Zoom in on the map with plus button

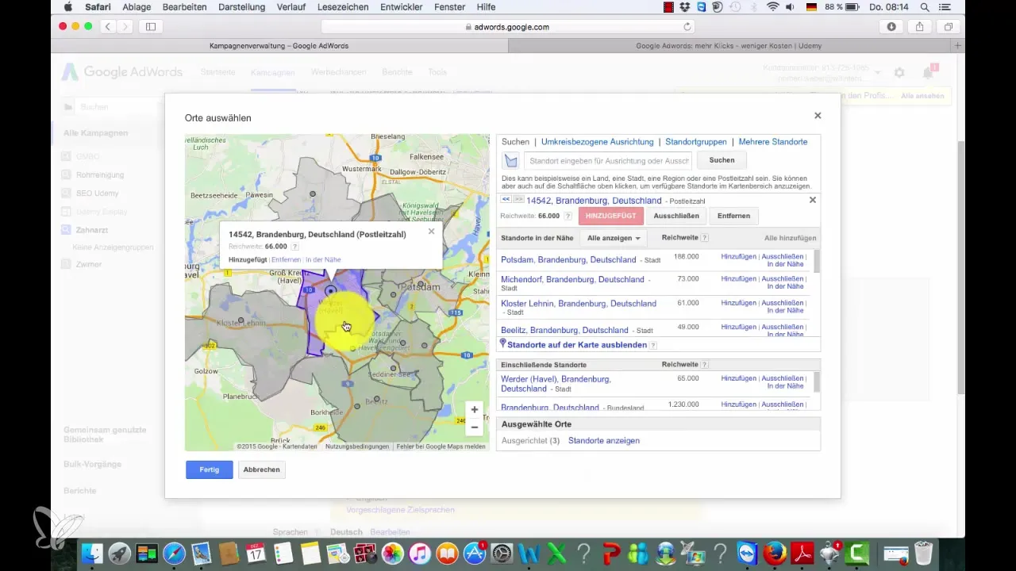coord(475,410)
